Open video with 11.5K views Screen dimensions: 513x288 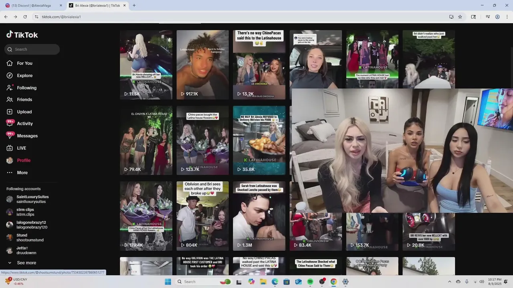coord(146,65)
